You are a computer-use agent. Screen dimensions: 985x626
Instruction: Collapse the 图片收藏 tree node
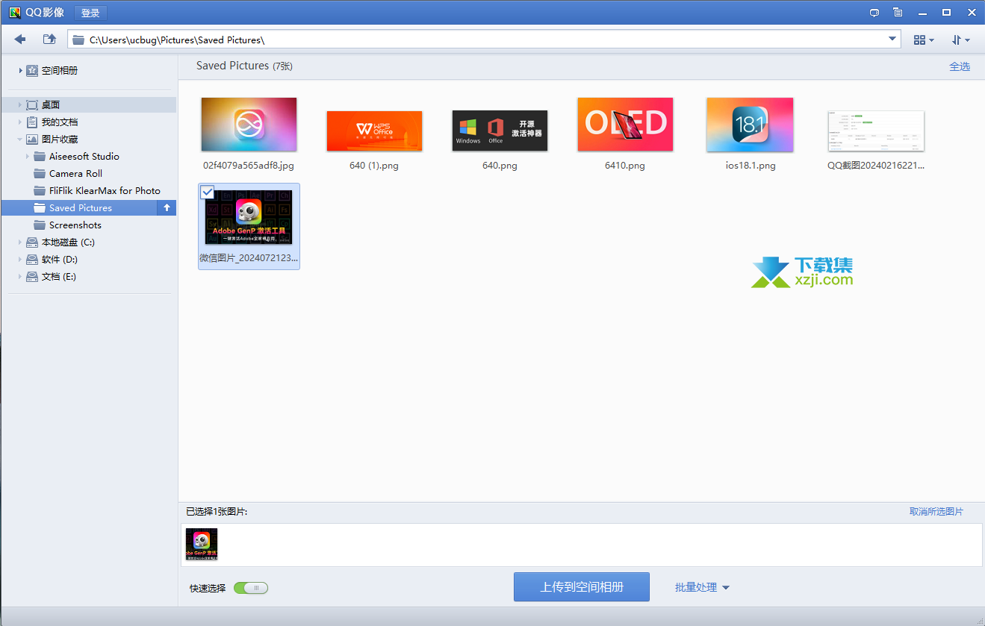(20, 140)
